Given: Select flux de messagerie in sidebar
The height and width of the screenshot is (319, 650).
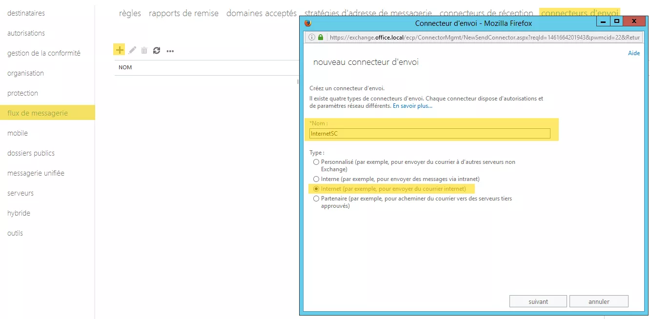Looking at the screenshot, I should tap(47, 113).
